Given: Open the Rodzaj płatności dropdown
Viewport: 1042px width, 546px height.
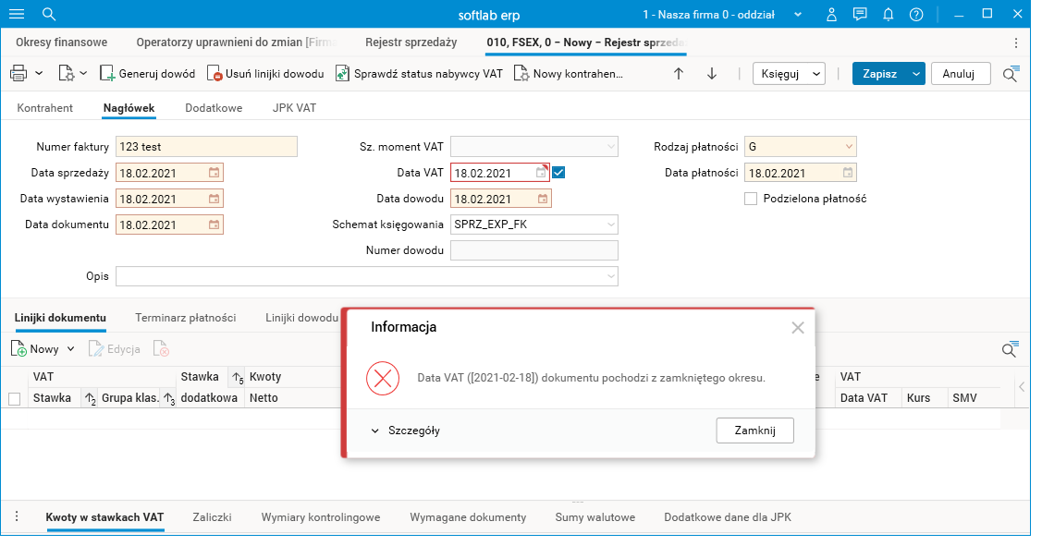Looking at the screenshot, I should click(849, 147).
